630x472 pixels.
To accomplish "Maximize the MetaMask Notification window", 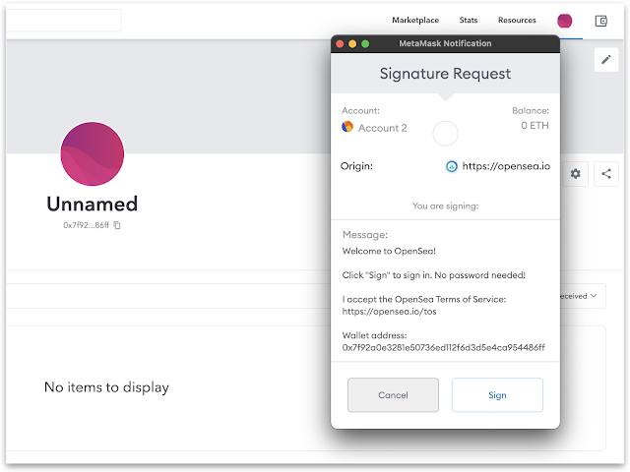I will coord(365,43).
